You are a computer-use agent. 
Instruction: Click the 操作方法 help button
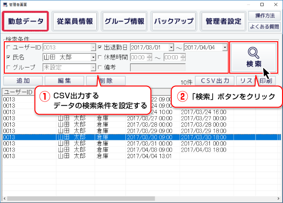pos(262,16)
